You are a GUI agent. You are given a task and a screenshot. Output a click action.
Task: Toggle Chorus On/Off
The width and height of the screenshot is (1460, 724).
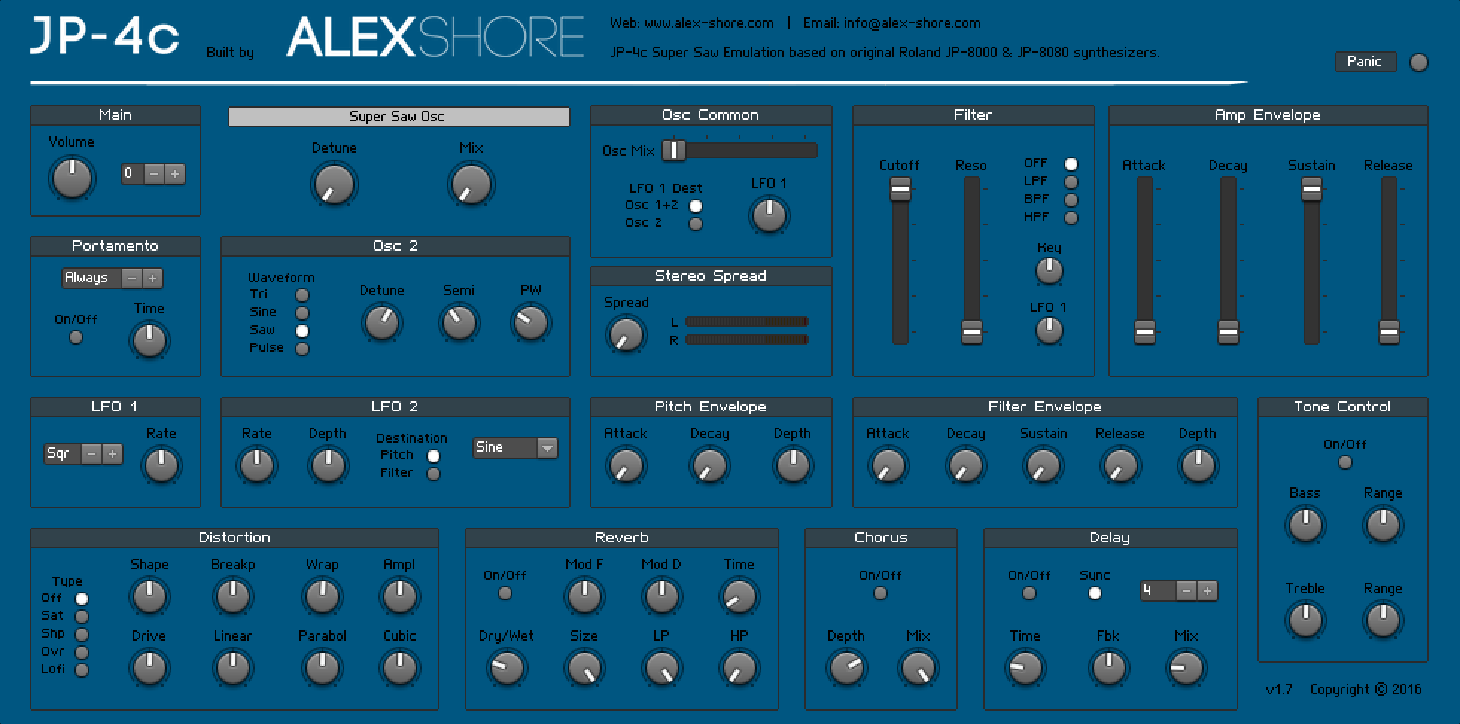880,593
